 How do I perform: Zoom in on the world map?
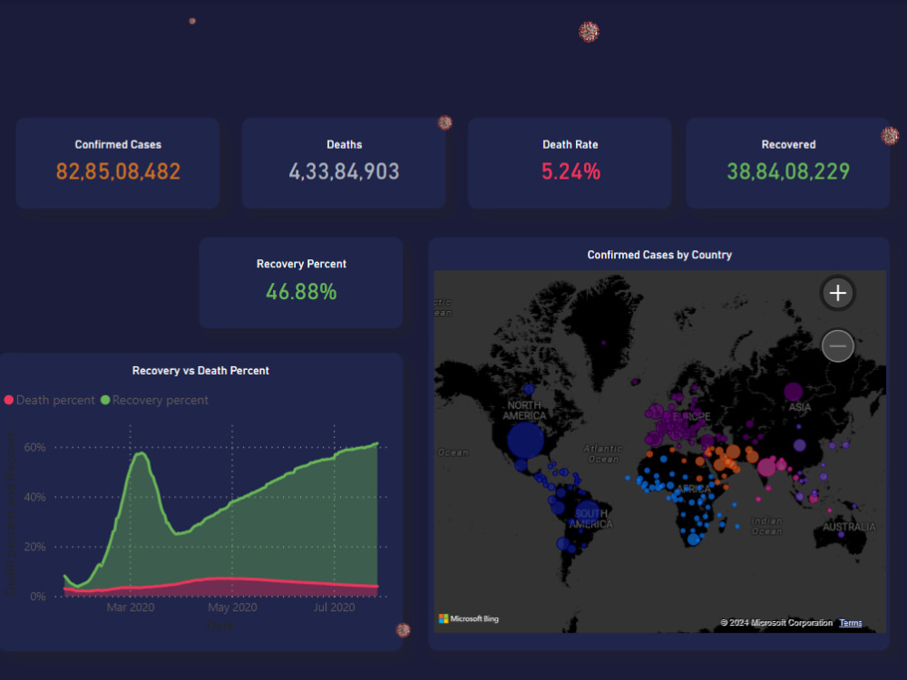click(x=837, y=293)
